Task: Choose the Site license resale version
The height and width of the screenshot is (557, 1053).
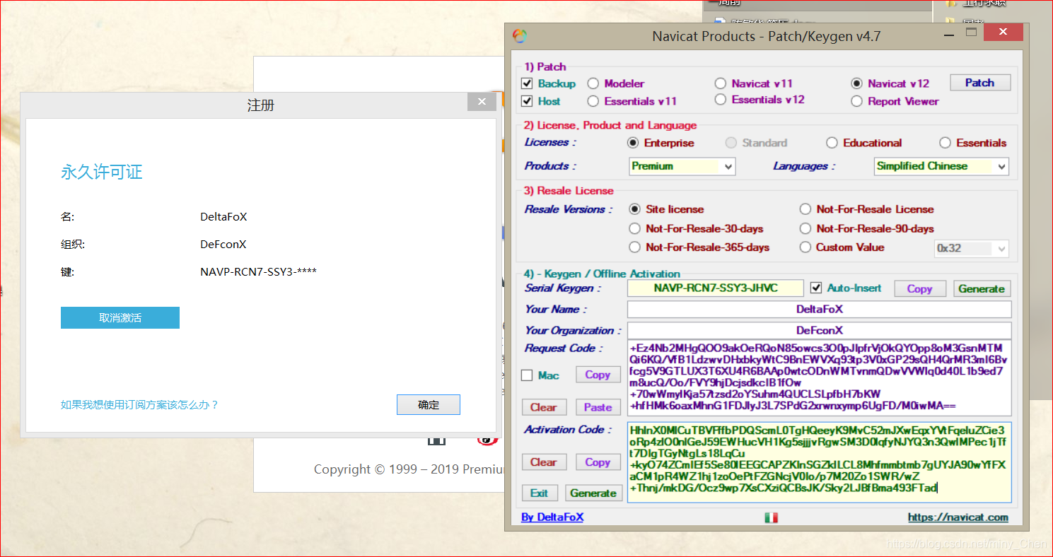Action: (634, 209)
